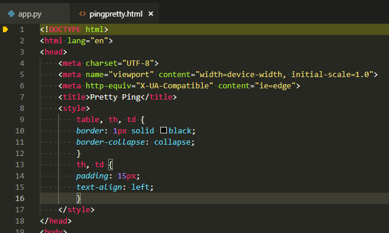Image resolution: width=389 pixels, height=233 pixels.
Task: Click the left value on line 15
Action: pyautogui.click(x=140, y=187)
